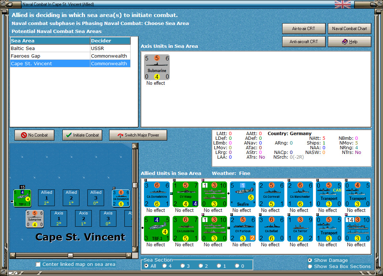Select sea section 0 radio button
The height and width of the screenshot is (276, 383).
point(237,266)
